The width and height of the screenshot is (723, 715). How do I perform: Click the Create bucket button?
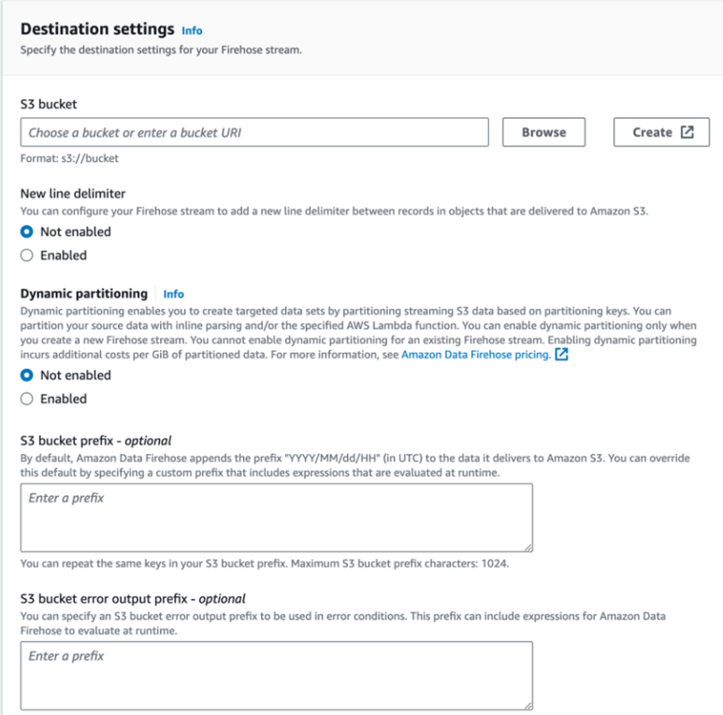click(x=661, y=133)
